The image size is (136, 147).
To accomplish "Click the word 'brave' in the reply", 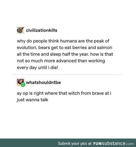I will tap(98, 93).
